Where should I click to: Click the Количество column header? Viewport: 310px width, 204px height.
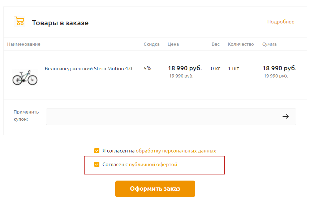click(x=241, y=44)
